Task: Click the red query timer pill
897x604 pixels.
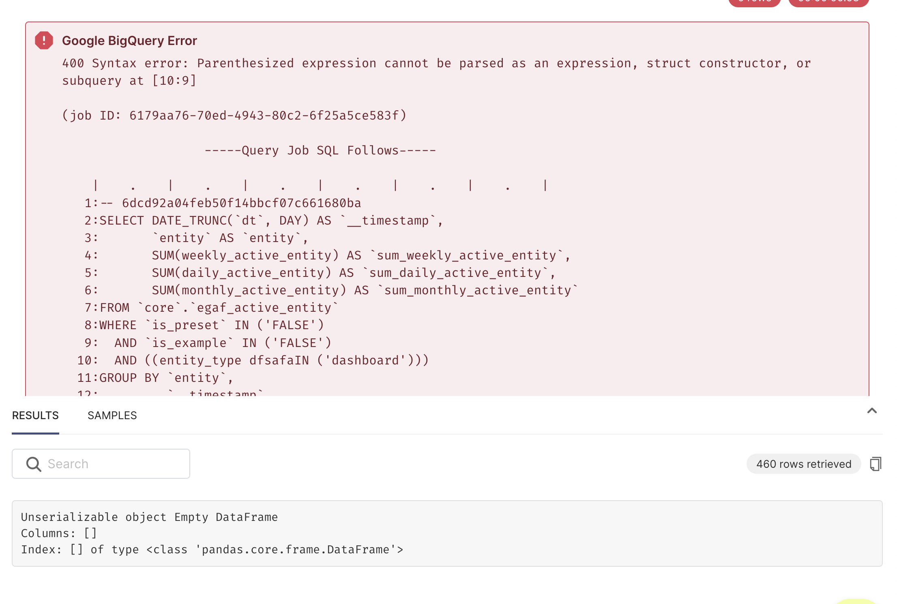Action: [828, 2]
